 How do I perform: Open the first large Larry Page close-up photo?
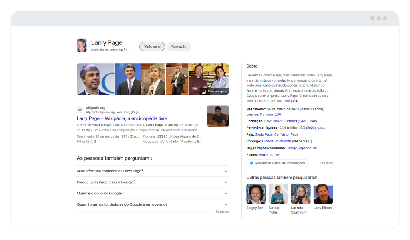95,79
